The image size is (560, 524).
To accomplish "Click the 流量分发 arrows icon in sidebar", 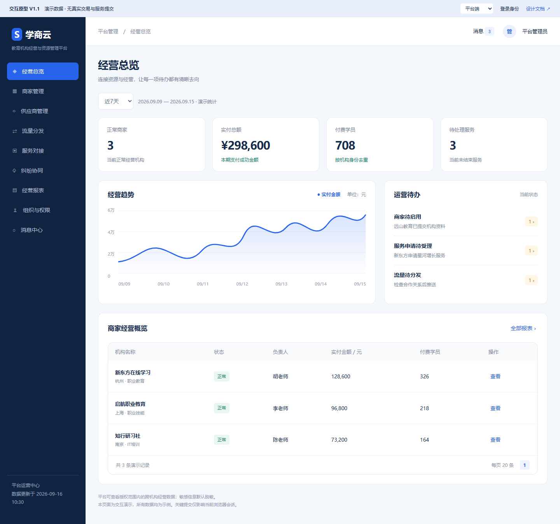I will coord(15,131).
